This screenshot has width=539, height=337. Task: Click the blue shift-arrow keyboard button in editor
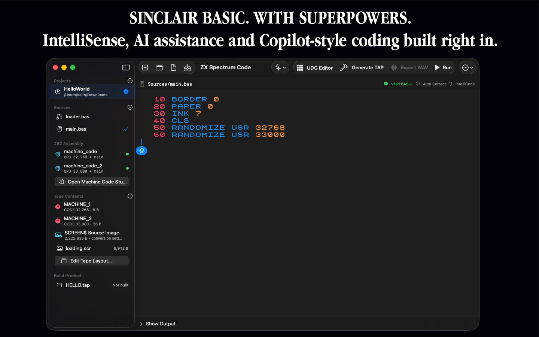point(141,151)
